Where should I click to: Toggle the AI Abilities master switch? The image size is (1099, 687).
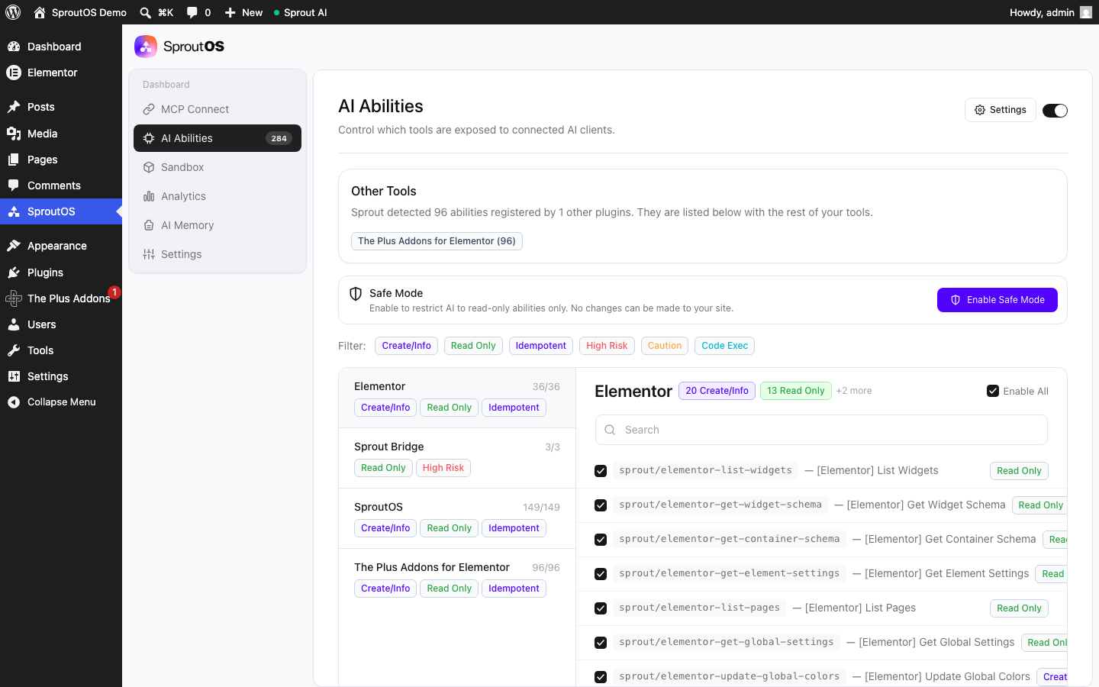(1055, 111)
